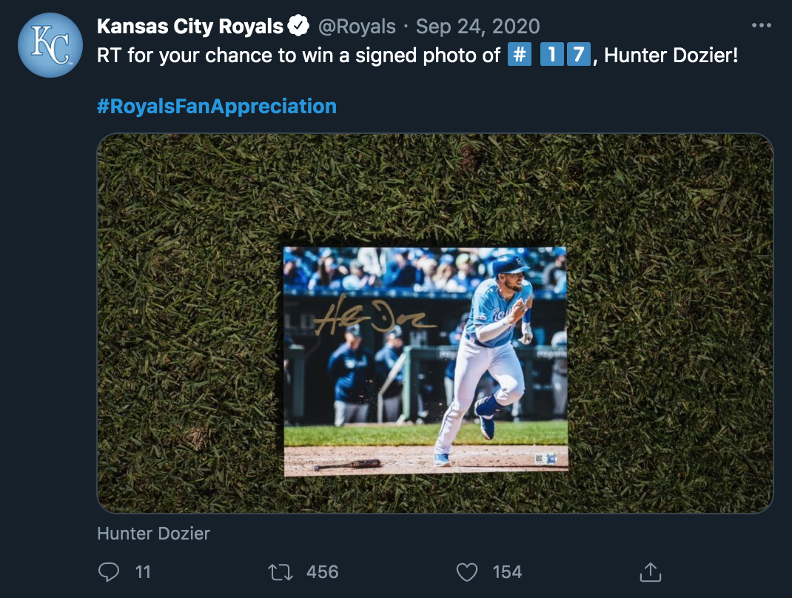Open the #RoyalsFanAppreciation hashtag
Screen dimensions: 792x598
coord(217,107)
